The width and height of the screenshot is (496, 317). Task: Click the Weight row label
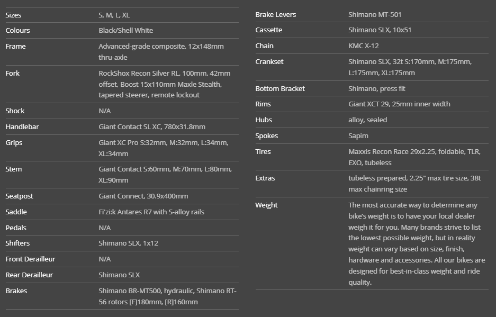(266, 205)
